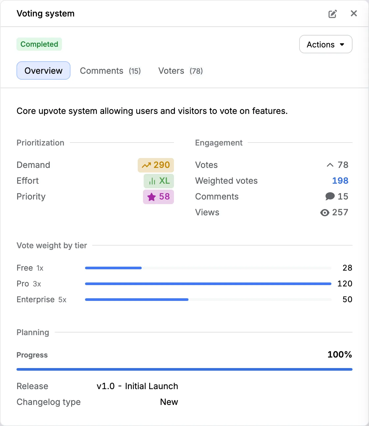The image size is (369, 426).
Task: Click the weighted votes value 198
Action: point(340,181)
